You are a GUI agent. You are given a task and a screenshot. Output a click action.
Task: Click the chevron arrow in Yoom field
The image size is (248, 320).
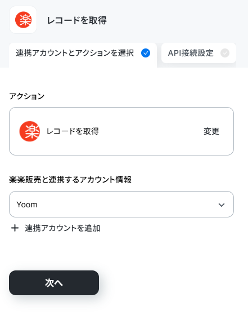click(222, 205)
